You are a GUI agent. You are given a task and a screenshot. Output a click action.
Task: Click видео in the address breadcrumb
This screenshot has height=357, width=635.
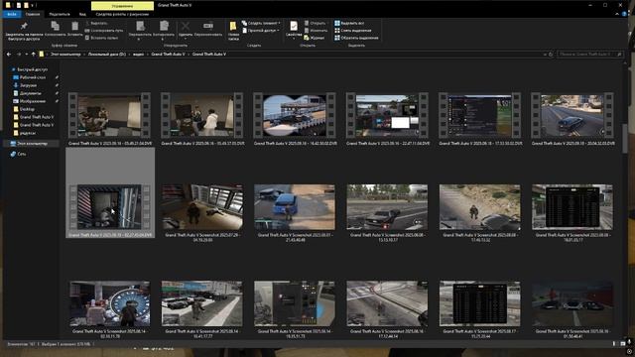click(139, 54)
